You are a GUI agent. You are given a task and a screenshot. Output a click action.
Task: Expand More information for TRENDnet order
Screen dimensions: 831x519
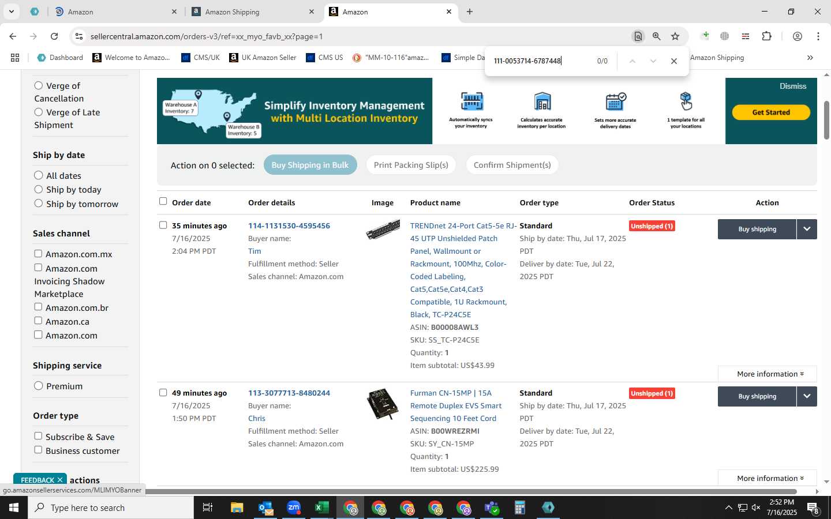point(768,374)
